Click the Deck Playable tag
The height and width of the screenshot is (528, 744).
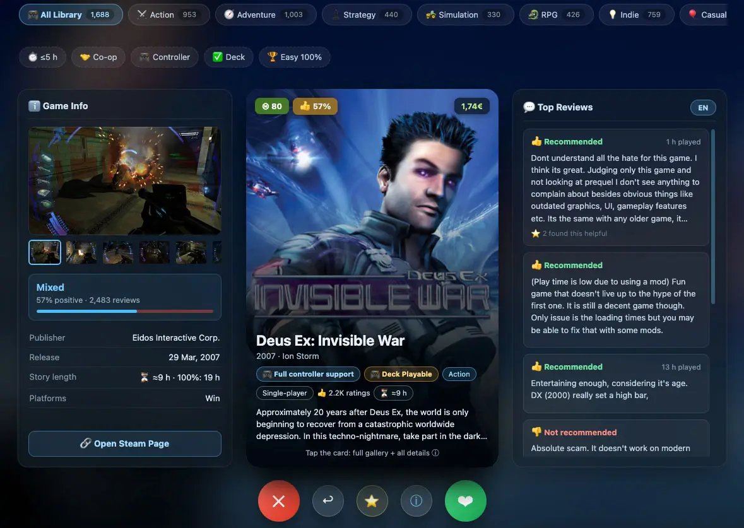tap(401, 374)
